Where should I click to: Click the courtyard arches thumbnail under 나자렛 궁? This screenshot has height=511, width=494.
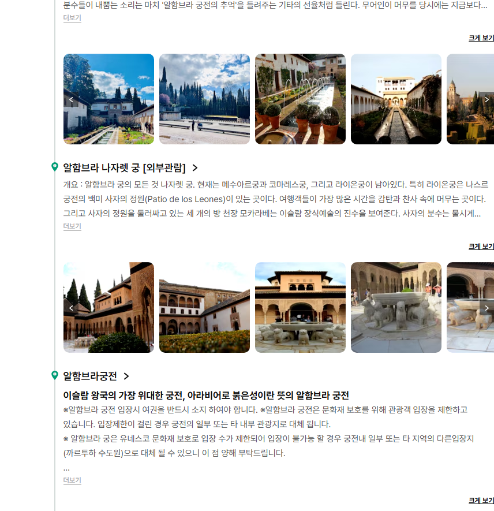click(108, 307)
